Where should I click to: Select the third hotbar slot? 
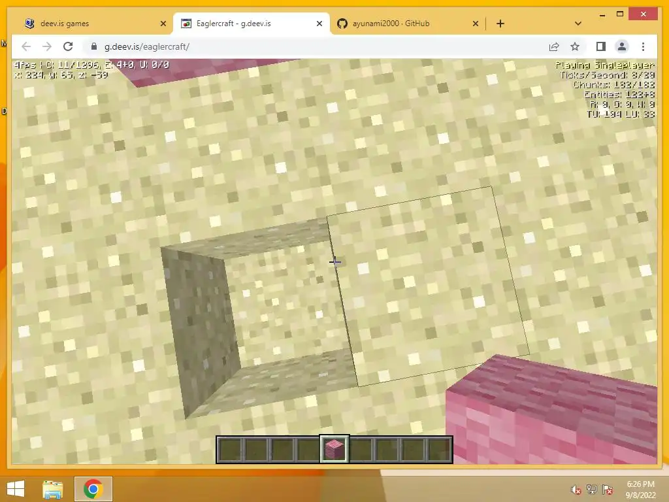(x=282, y=449)
